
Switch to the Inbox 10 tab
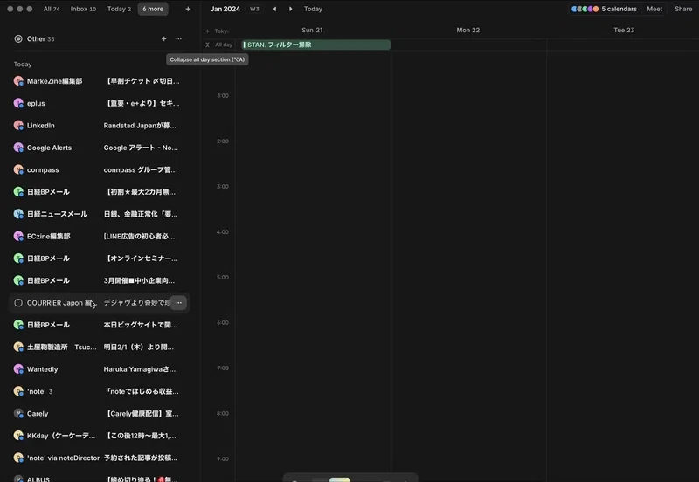(x=83, y=9)
